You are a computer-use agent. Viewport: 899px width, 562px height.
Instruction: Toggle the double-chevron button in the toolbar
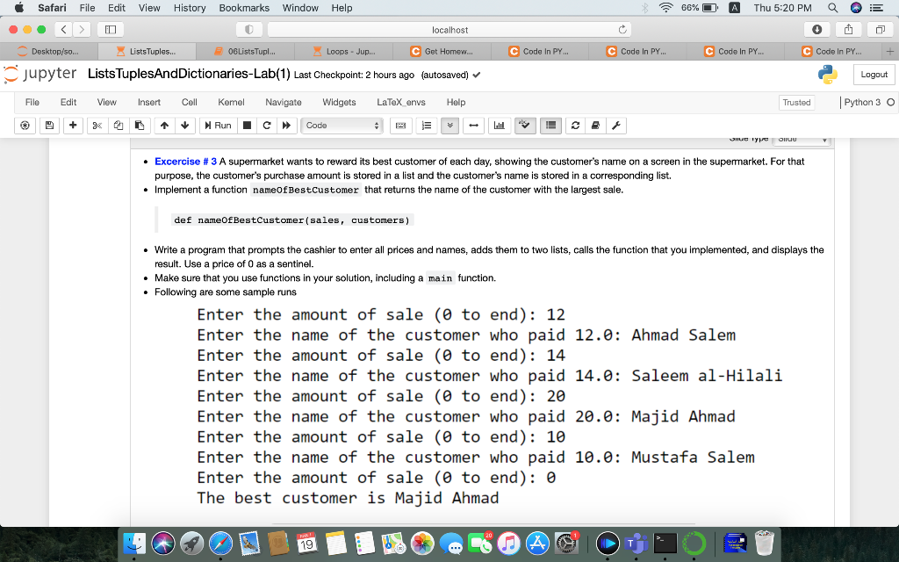450,125
